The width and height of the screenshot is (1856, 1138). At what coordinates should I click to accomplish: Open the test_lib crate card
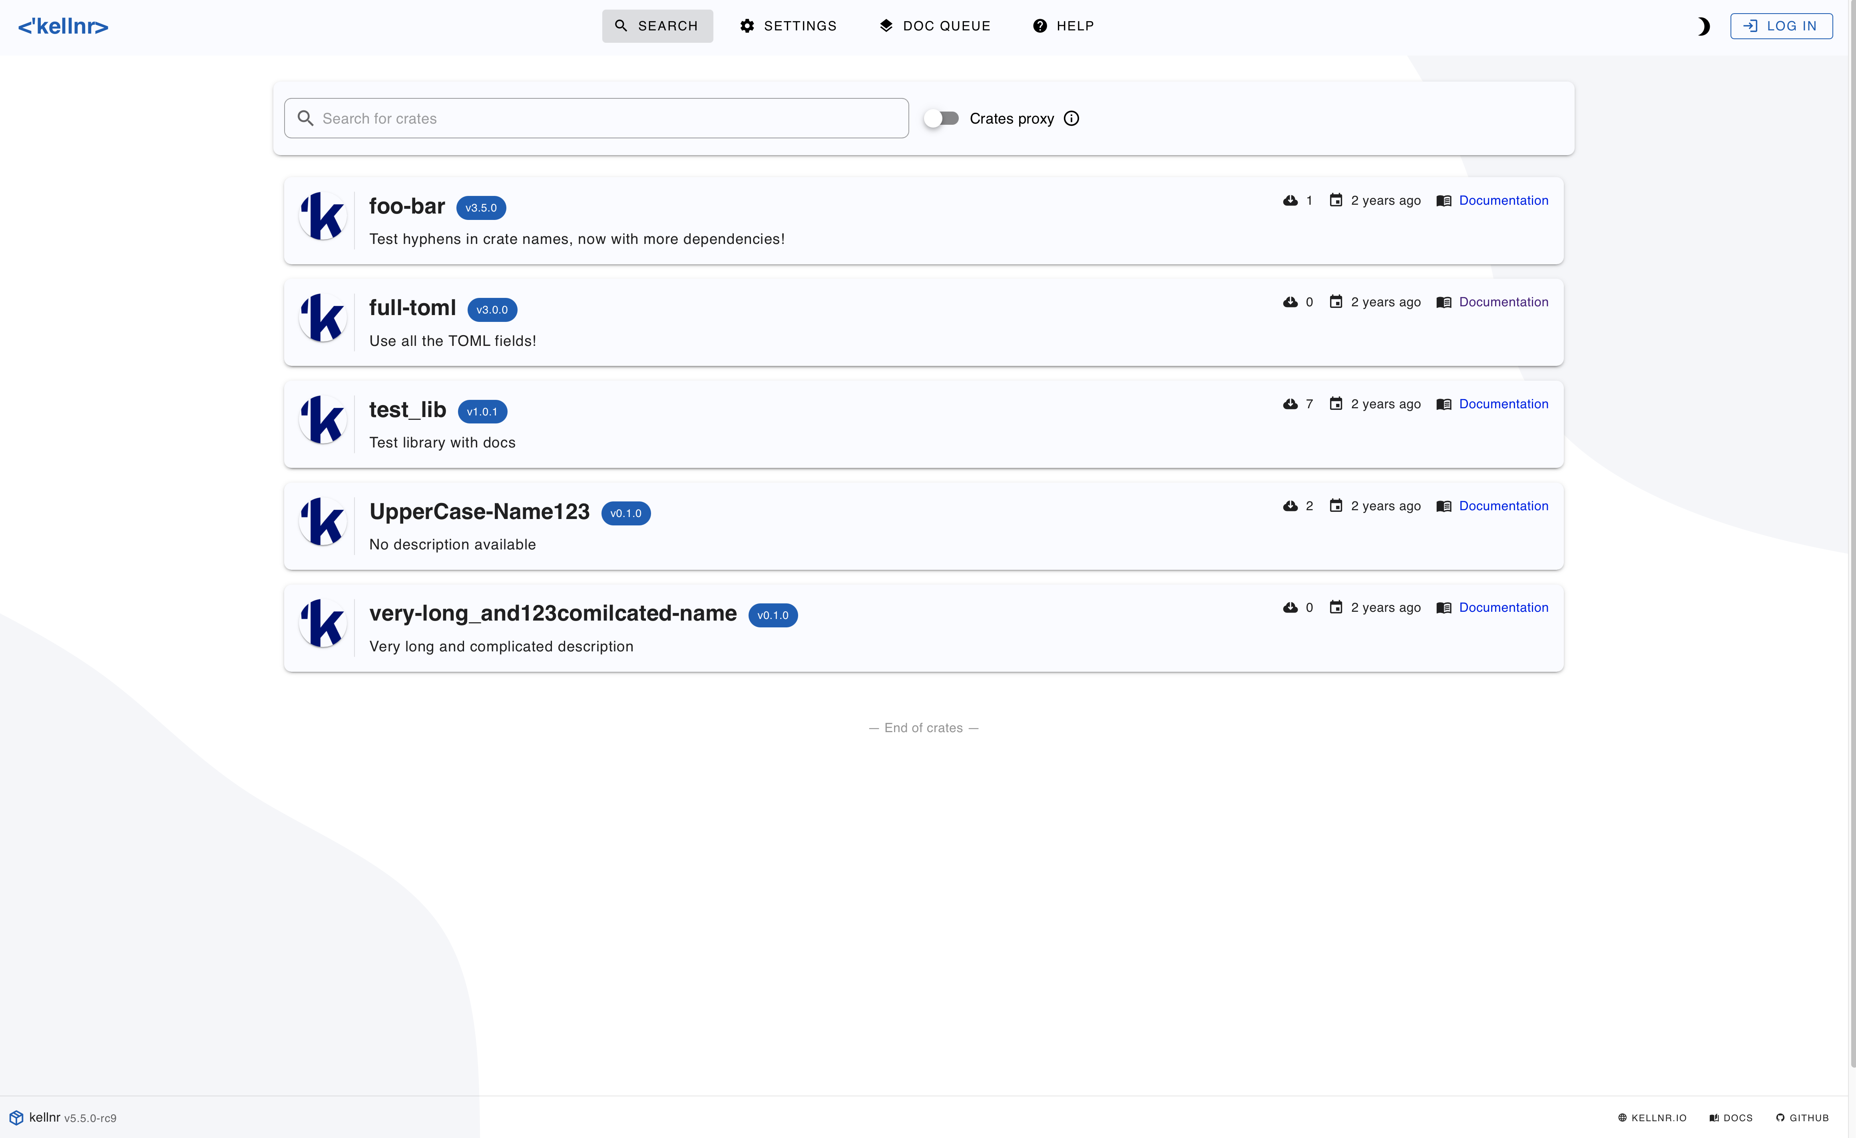tap(924, 424)
